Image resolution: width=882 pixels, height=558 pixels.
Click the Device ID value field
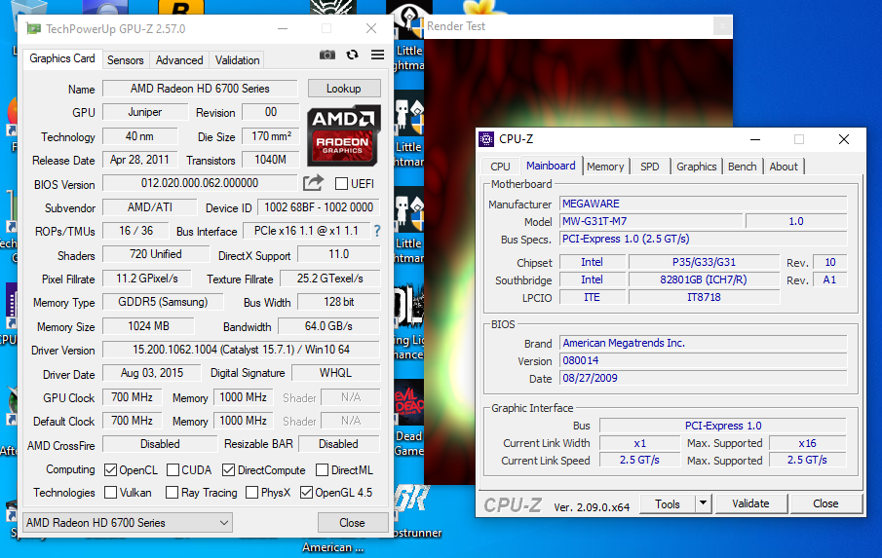coord(319,207)
